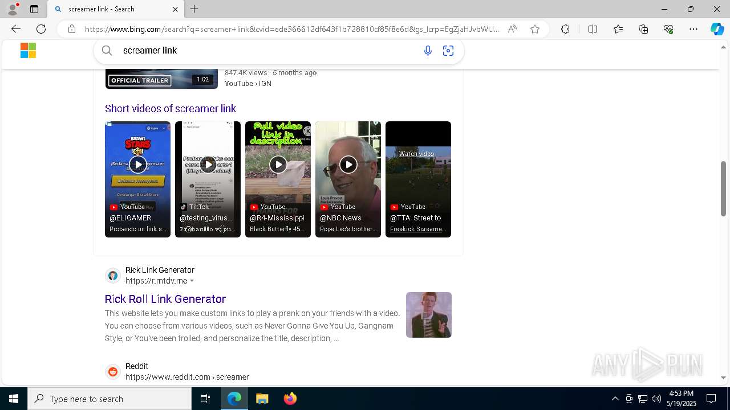
Task: Turn on Read aloud in address bar
Action: [512, 29]
